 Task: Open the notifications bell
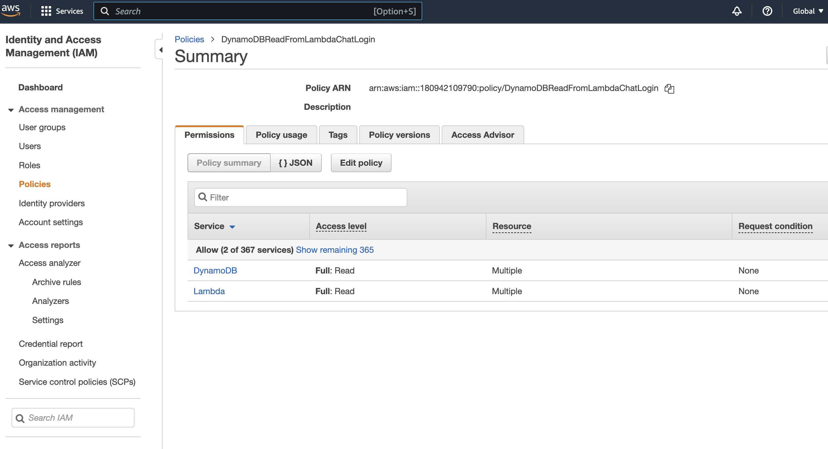point(737,11)
